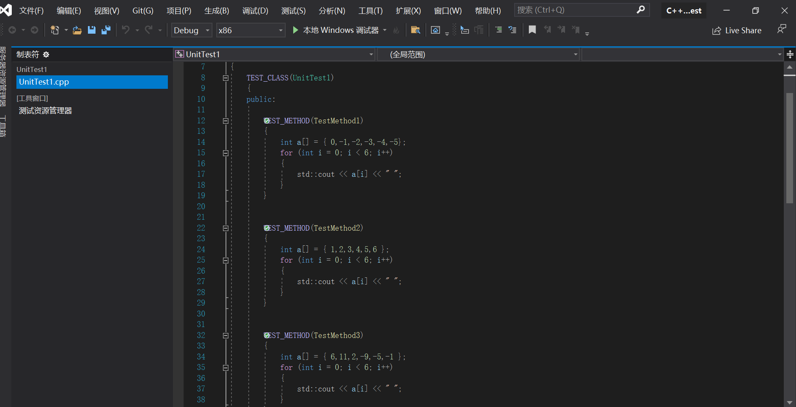Go to the previous bookmark
The image size is (796, 407).
(x=547, y=30)
